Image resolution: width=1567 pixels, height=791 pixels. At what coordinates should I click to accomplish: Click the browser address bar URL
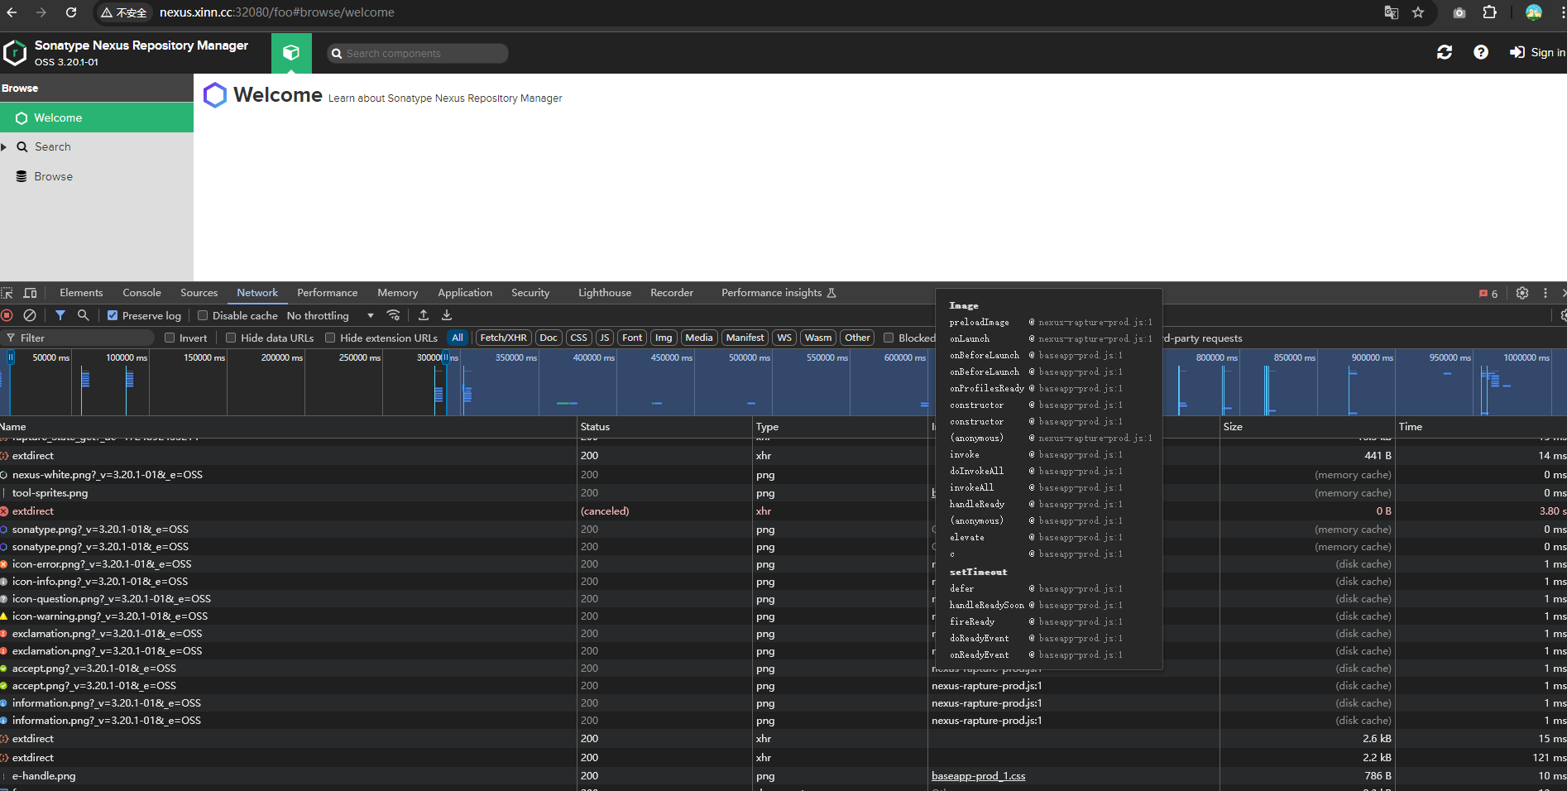pyautogui.click(x=276, y=12)
